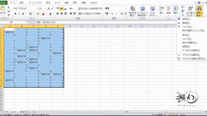Switch to the Insert 挿入 tab
The image size is (207, 116).
pos(22,3)
